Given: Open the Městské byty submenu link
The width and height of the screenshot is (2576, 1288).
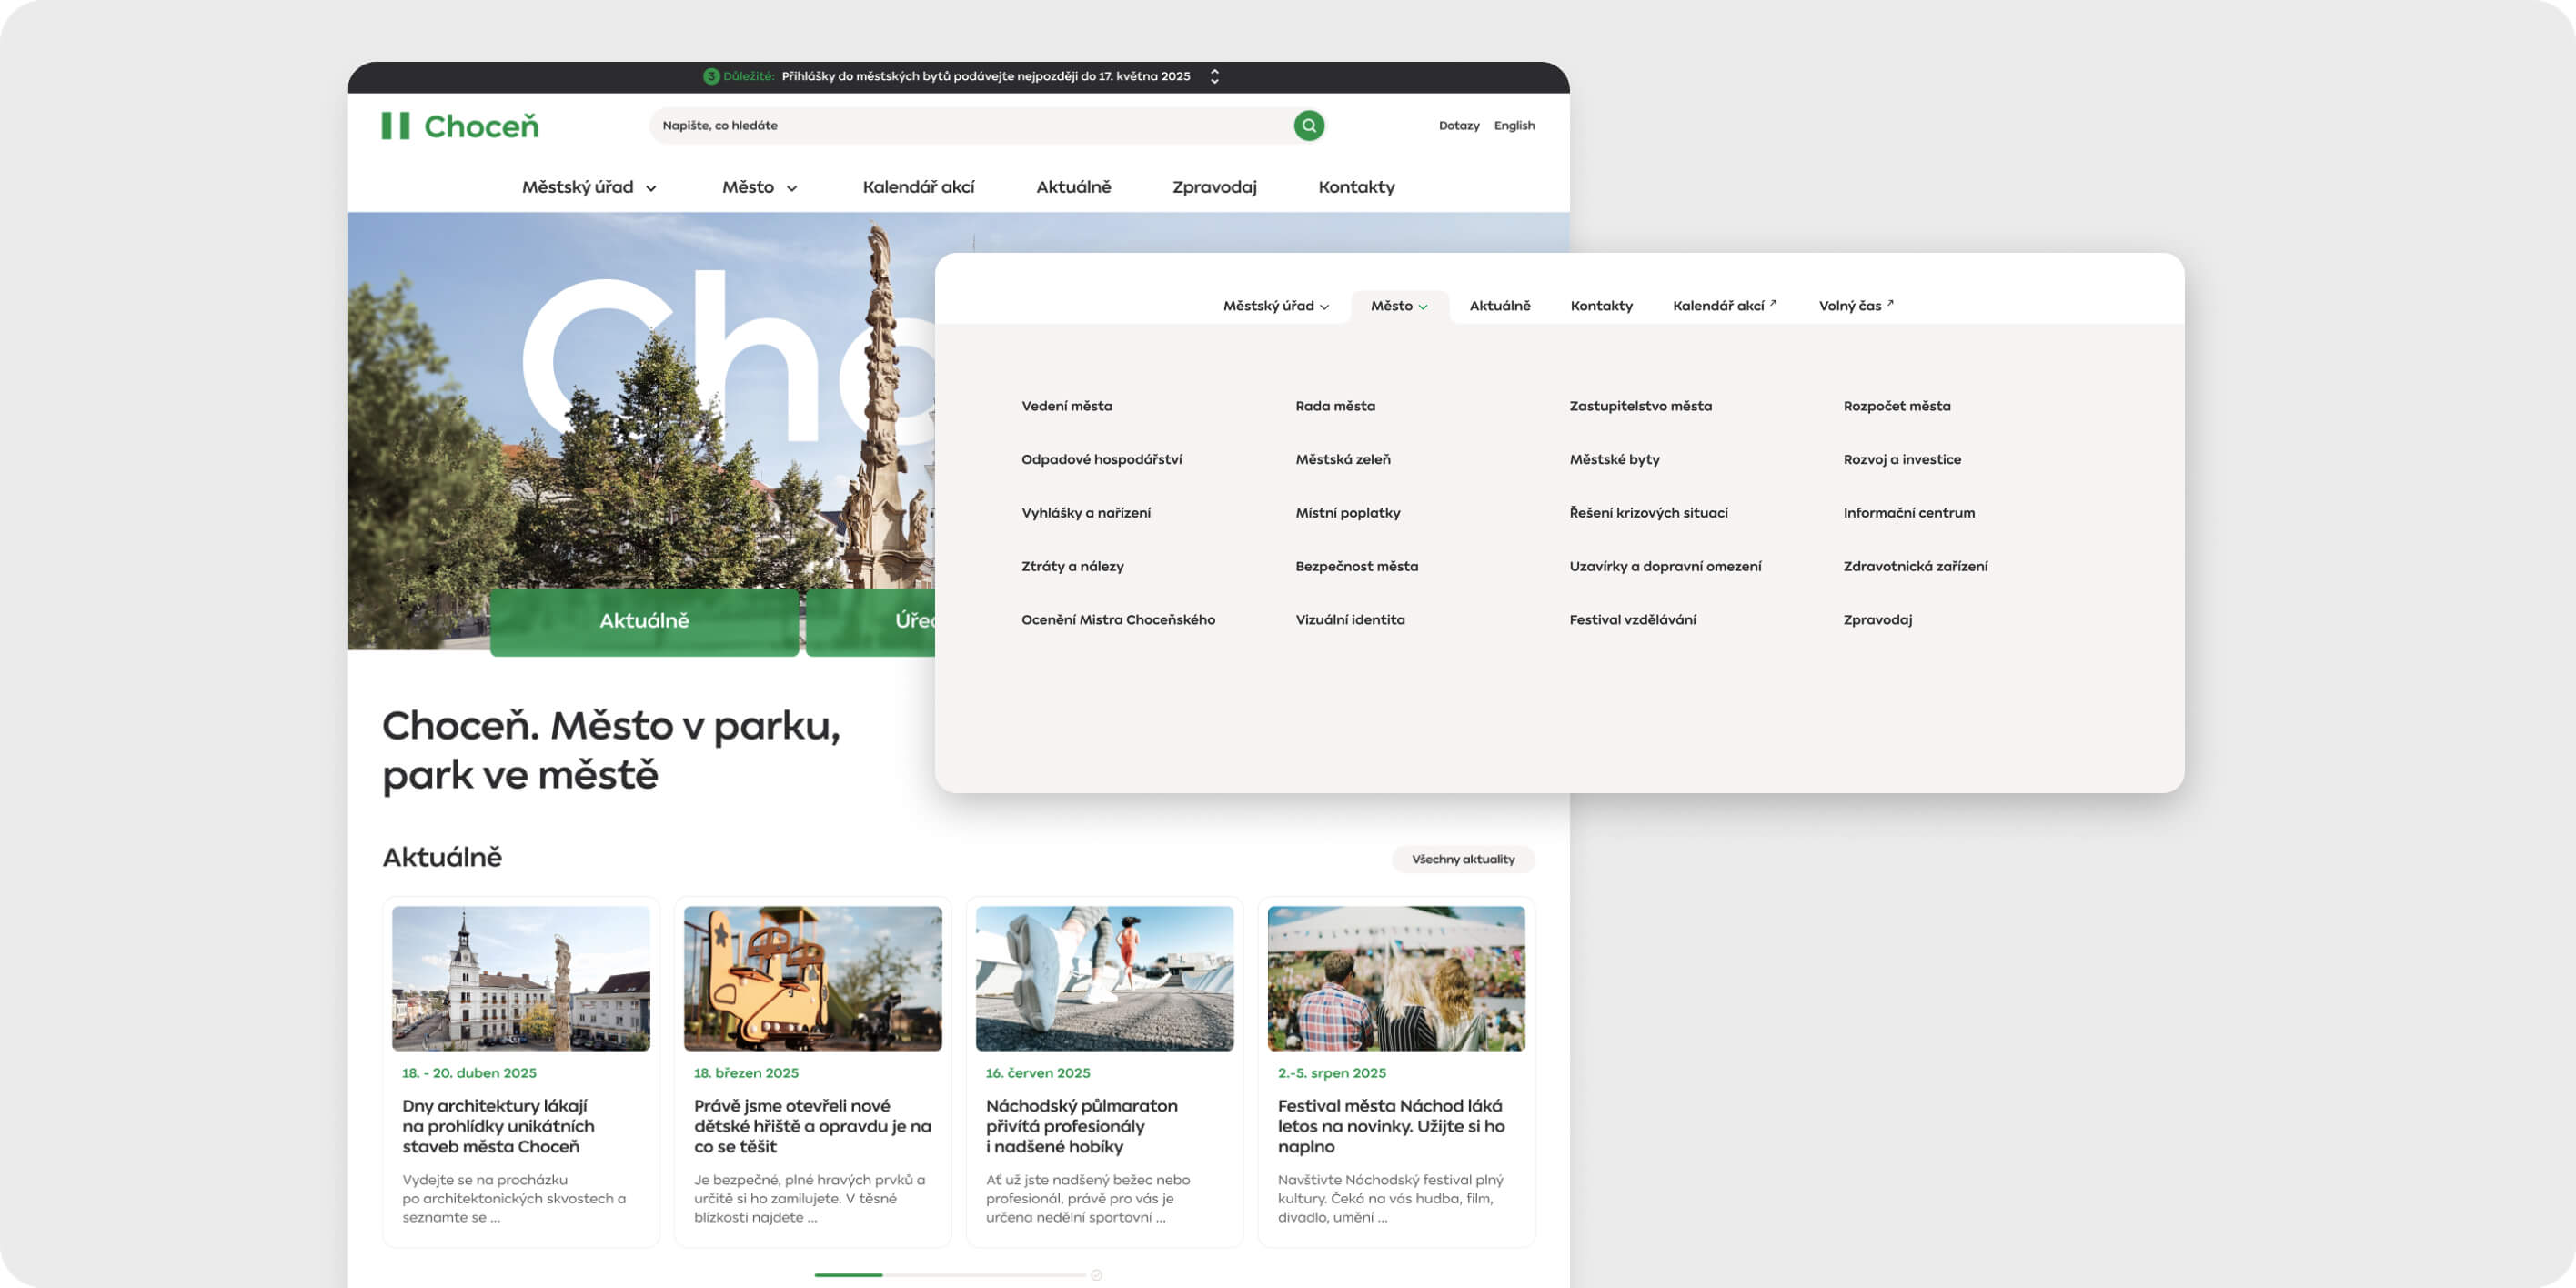Looking at the screenshot, I should point(1614,459).
